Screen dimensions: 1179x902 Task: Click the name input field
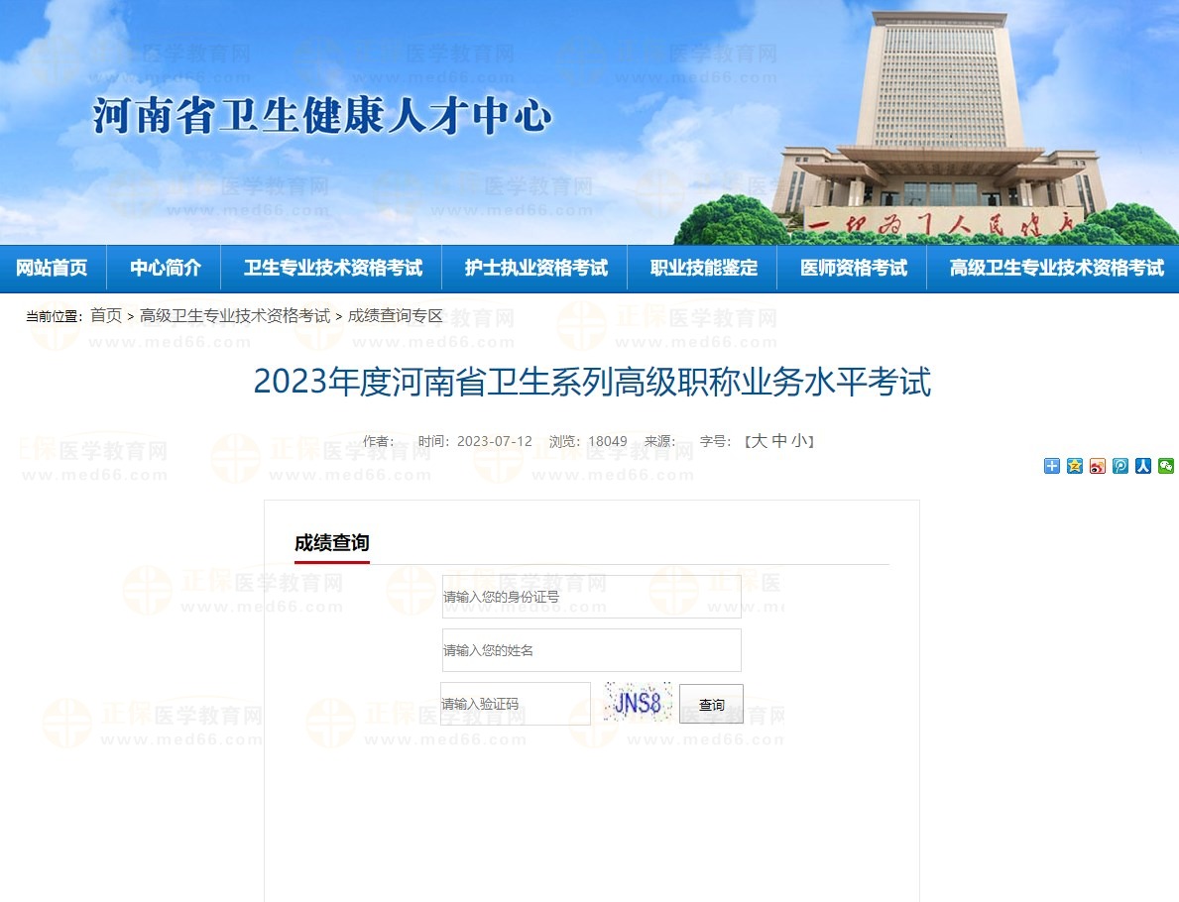coord(591,649)
